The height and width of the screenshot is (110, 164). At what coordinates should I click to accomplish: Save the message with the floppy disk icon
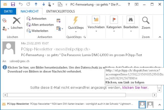13,4
